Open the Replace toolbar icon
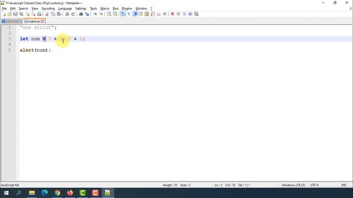 [x=87, y=14]
